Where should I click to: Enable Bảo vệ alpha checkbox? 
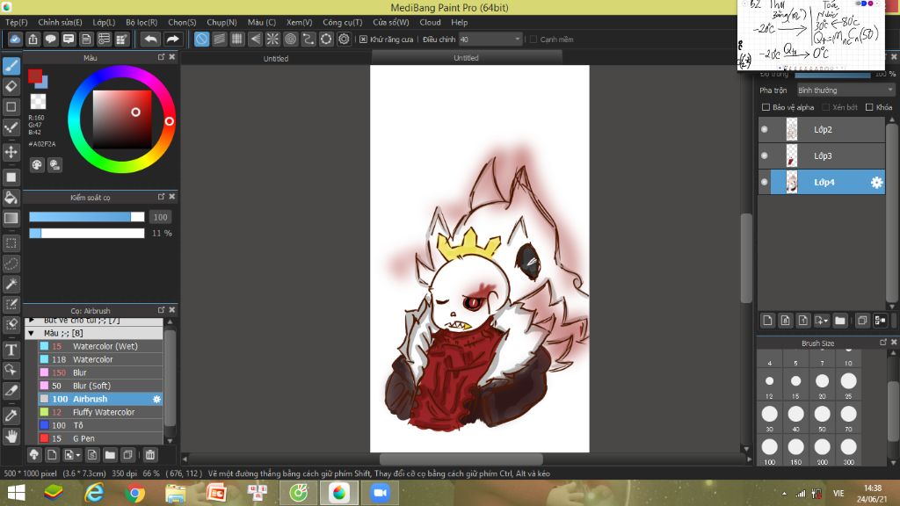coord(766,107)
